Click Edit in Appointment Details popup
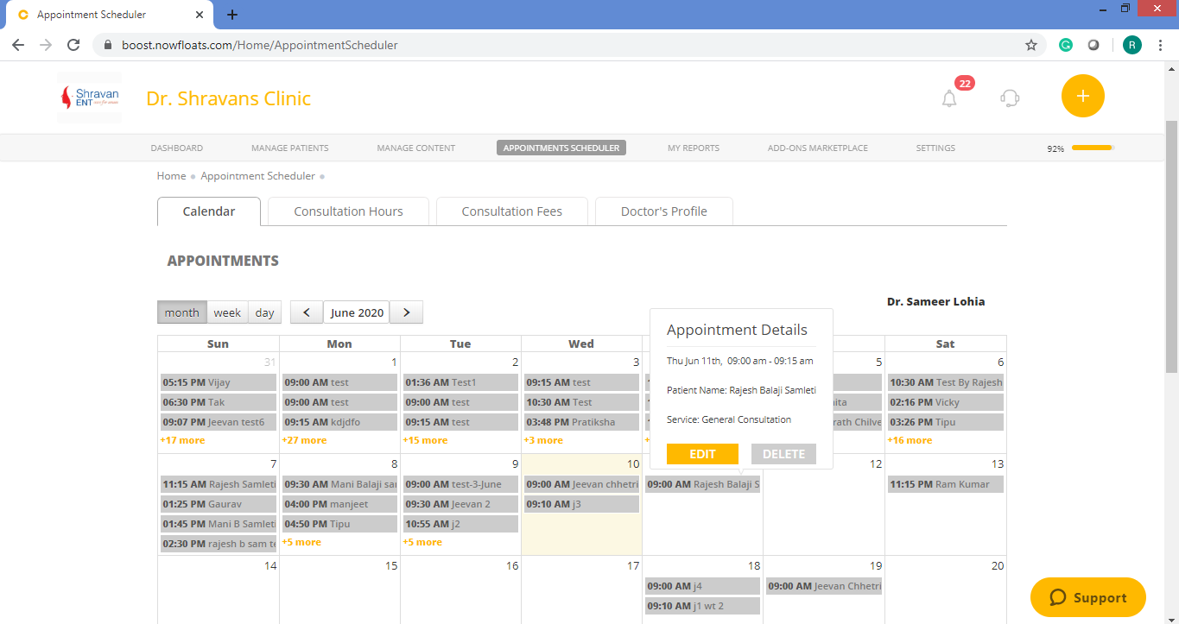 [x=702, y=454]
